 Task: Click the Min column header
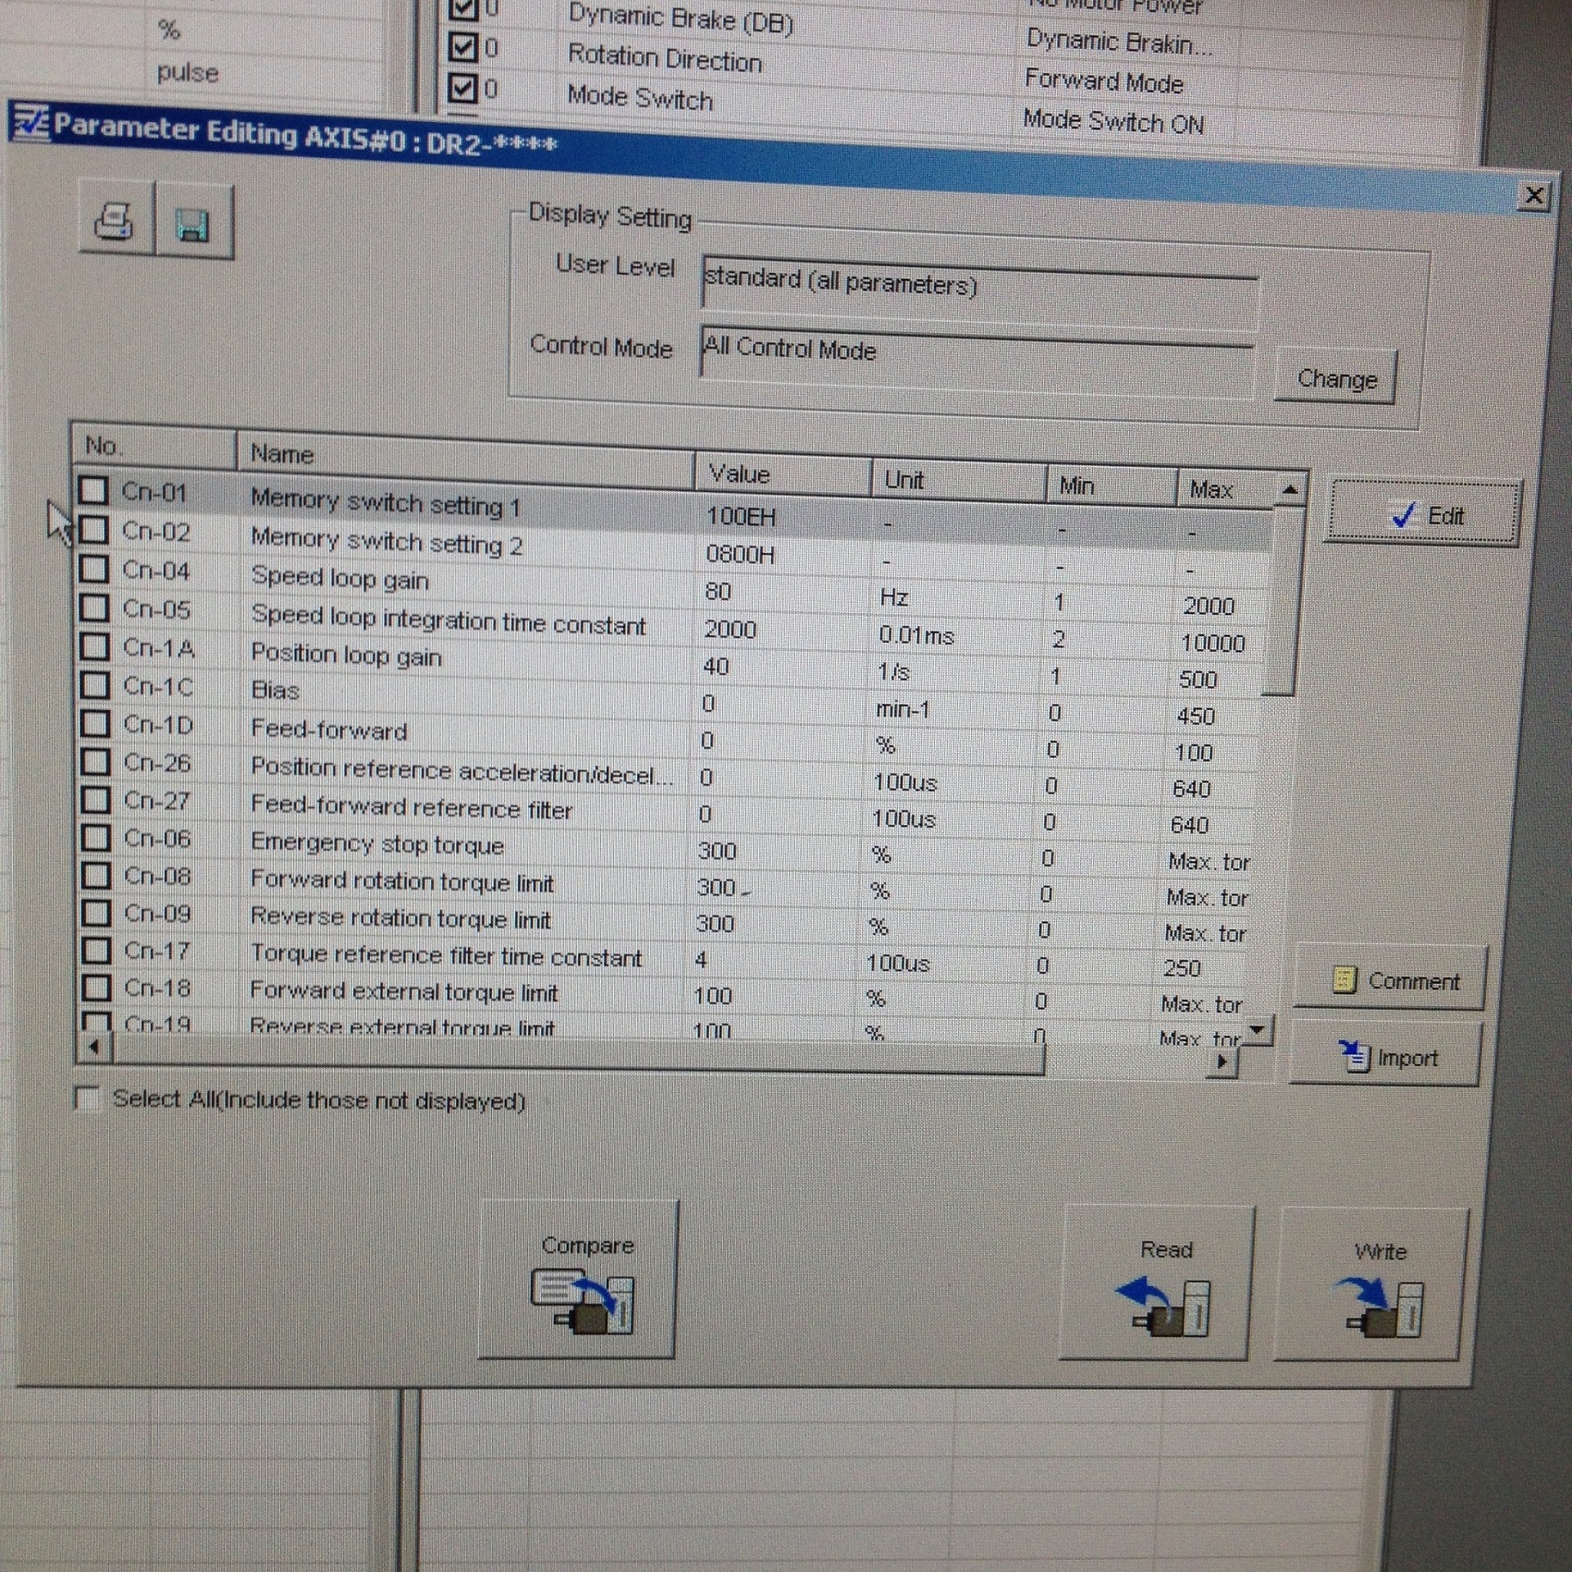1111,486
